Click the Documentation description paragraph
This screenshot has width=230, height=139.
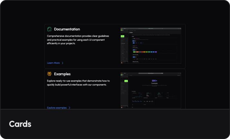78,40
